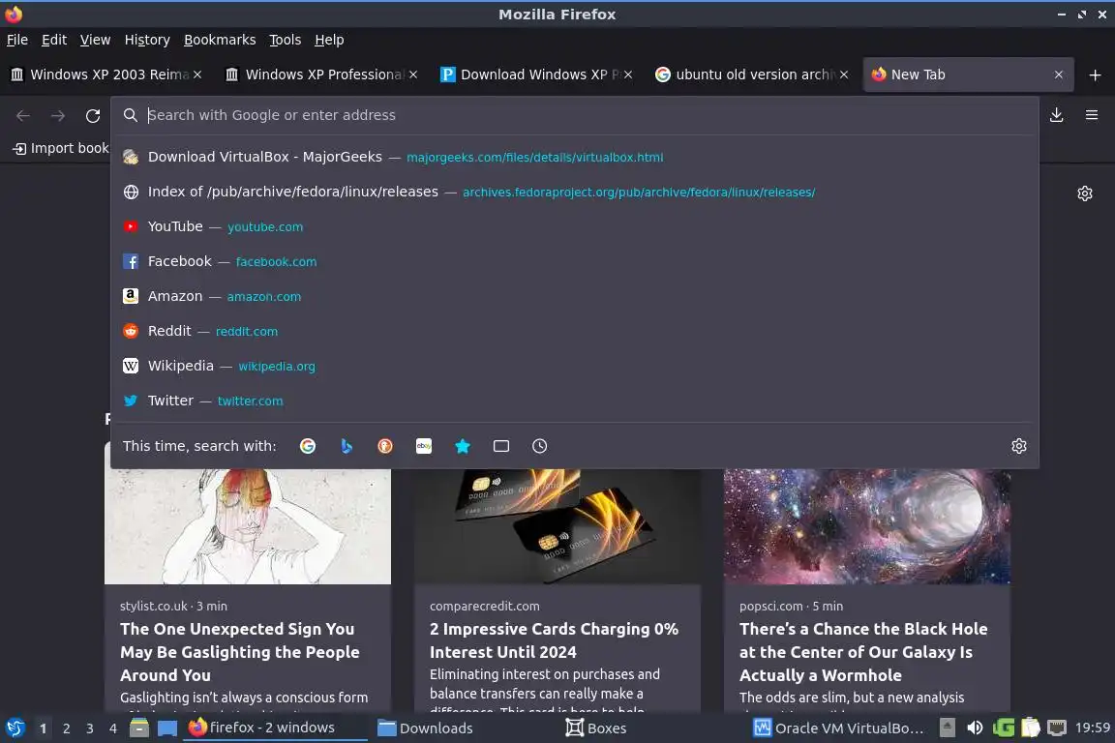Open the popsci.com wormhole article thumbnail

[x=867, y=526]
